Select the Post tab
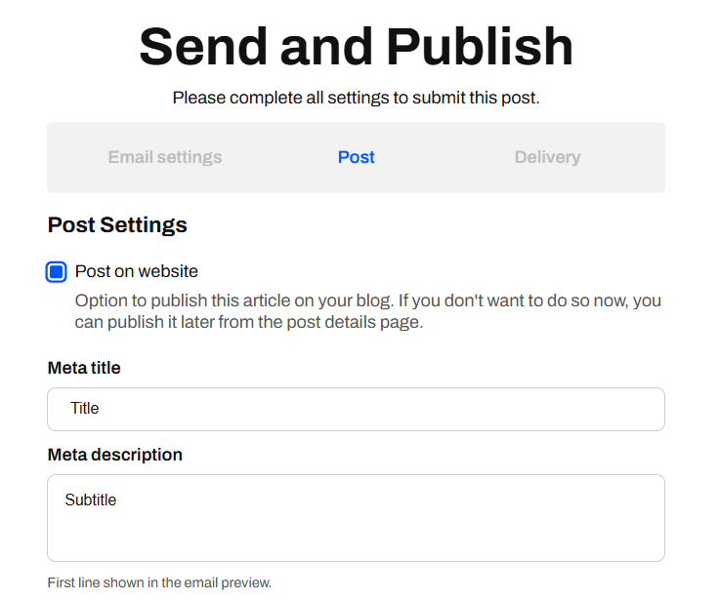The width and height of the screenshot is (719, 600). 356,157
